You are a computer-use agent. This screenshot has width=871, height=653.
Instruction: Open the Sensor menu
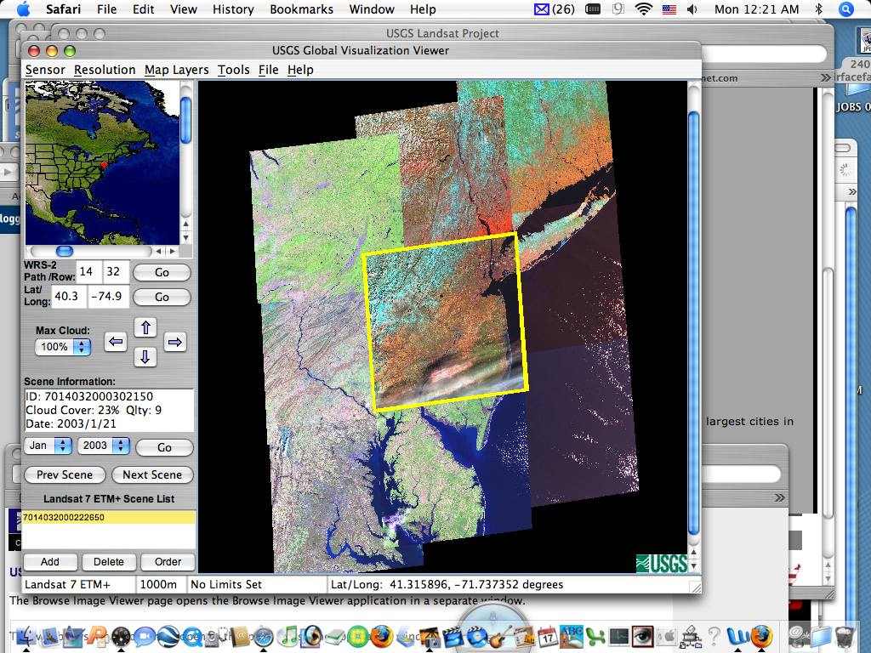(x=45, y=70)
